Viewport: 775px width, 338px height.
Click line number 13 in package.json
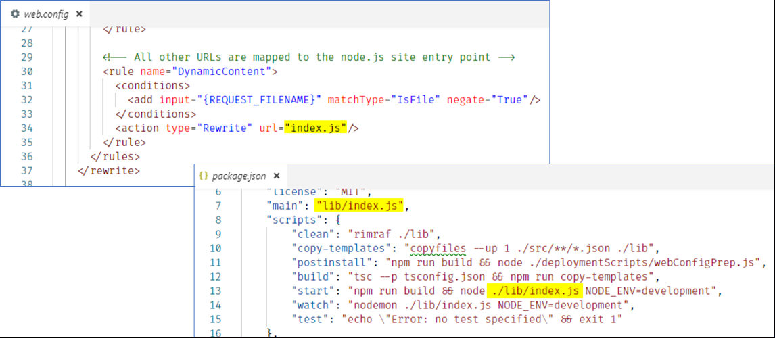click(216, 291)
